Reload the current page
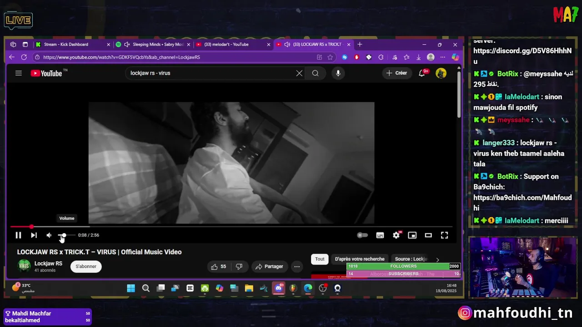This screenshot has height=327, width=582. 24,57
